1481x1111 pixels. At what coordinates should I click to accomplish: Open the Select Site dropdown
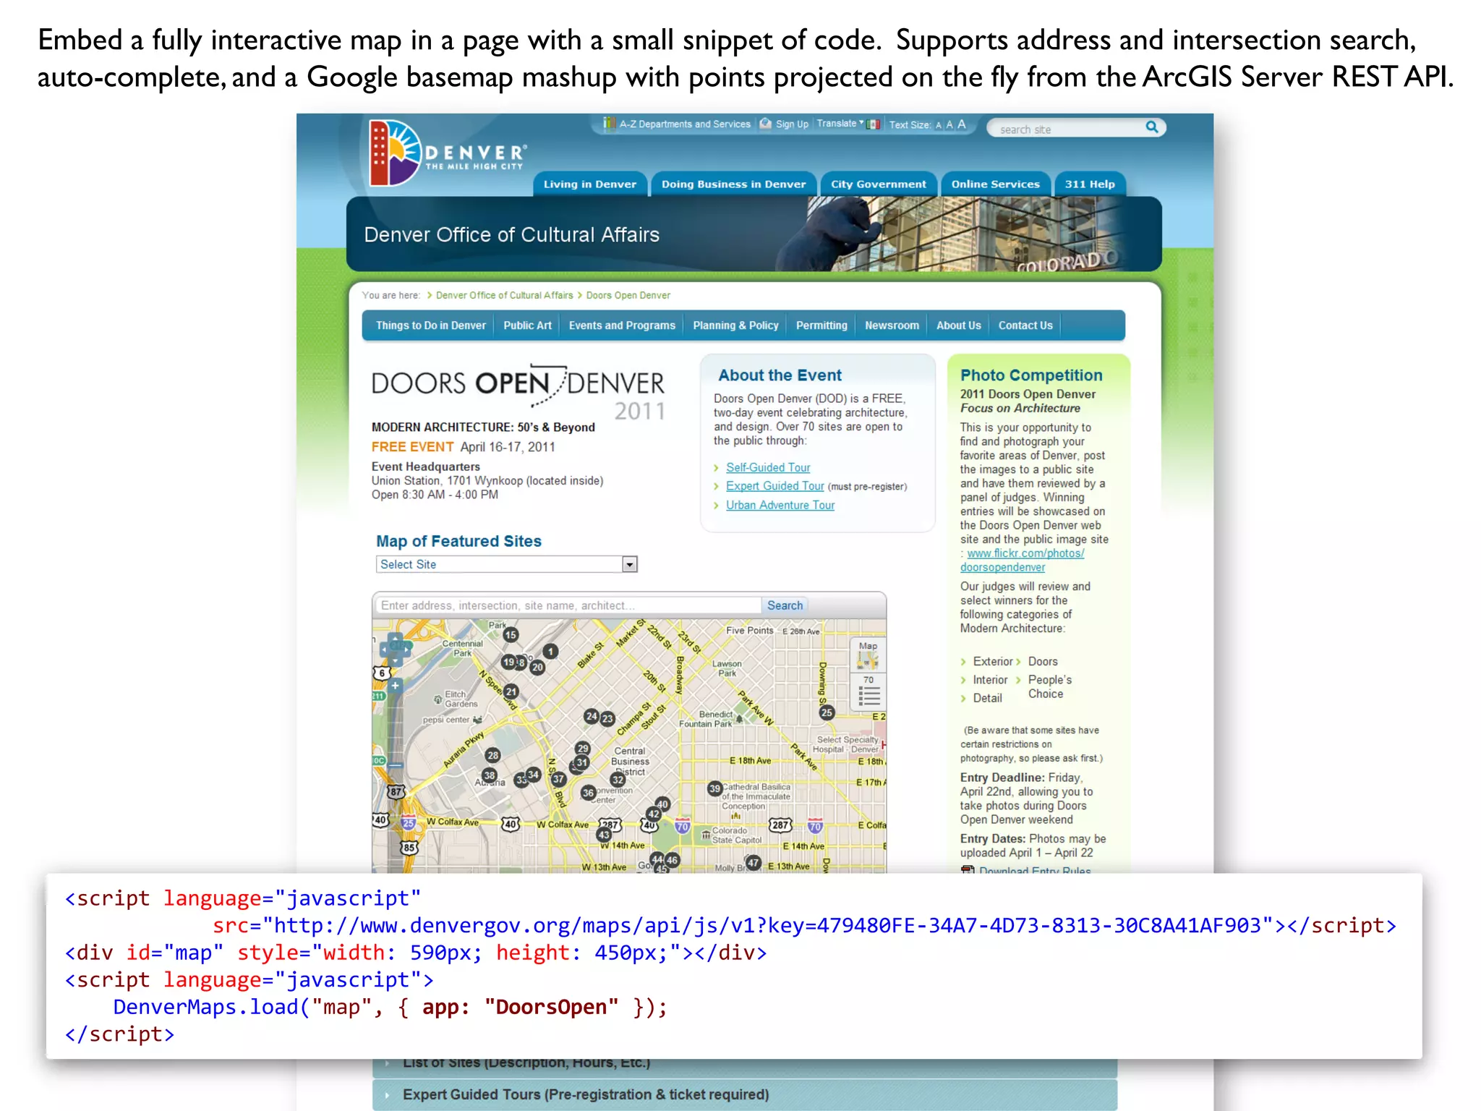tap(506, 564)
